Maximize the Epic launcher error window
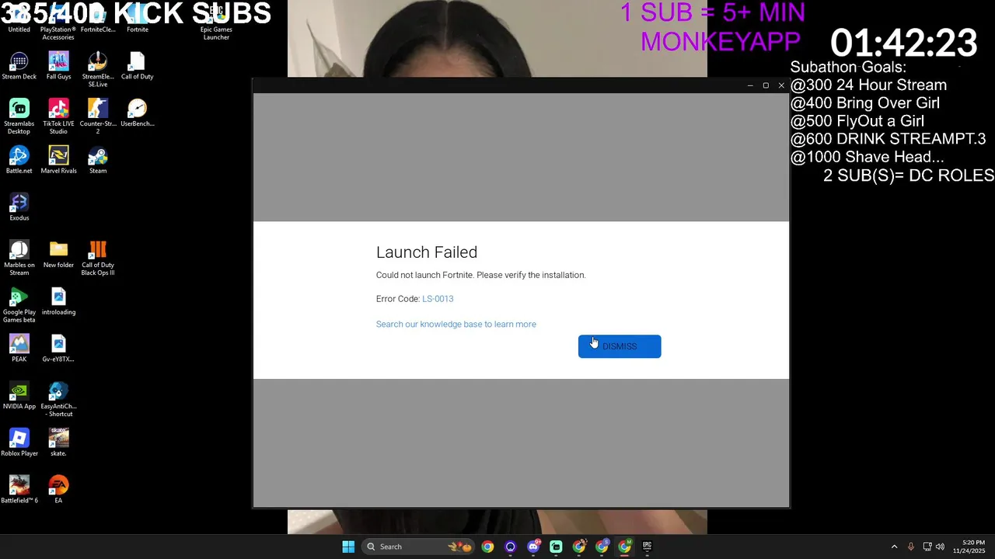The height and width of the screenshot is (559, 995). coord(766,85)
